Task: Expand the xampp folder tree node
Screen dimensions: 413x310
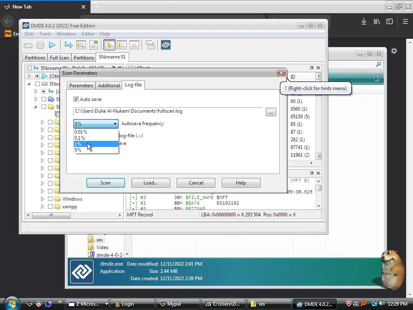Action: click(42, 207)
